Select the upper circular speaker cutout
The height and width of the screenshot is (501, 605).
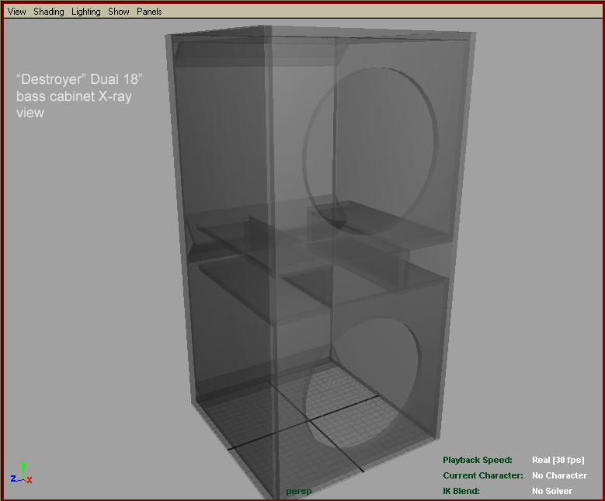pos(370,151)
